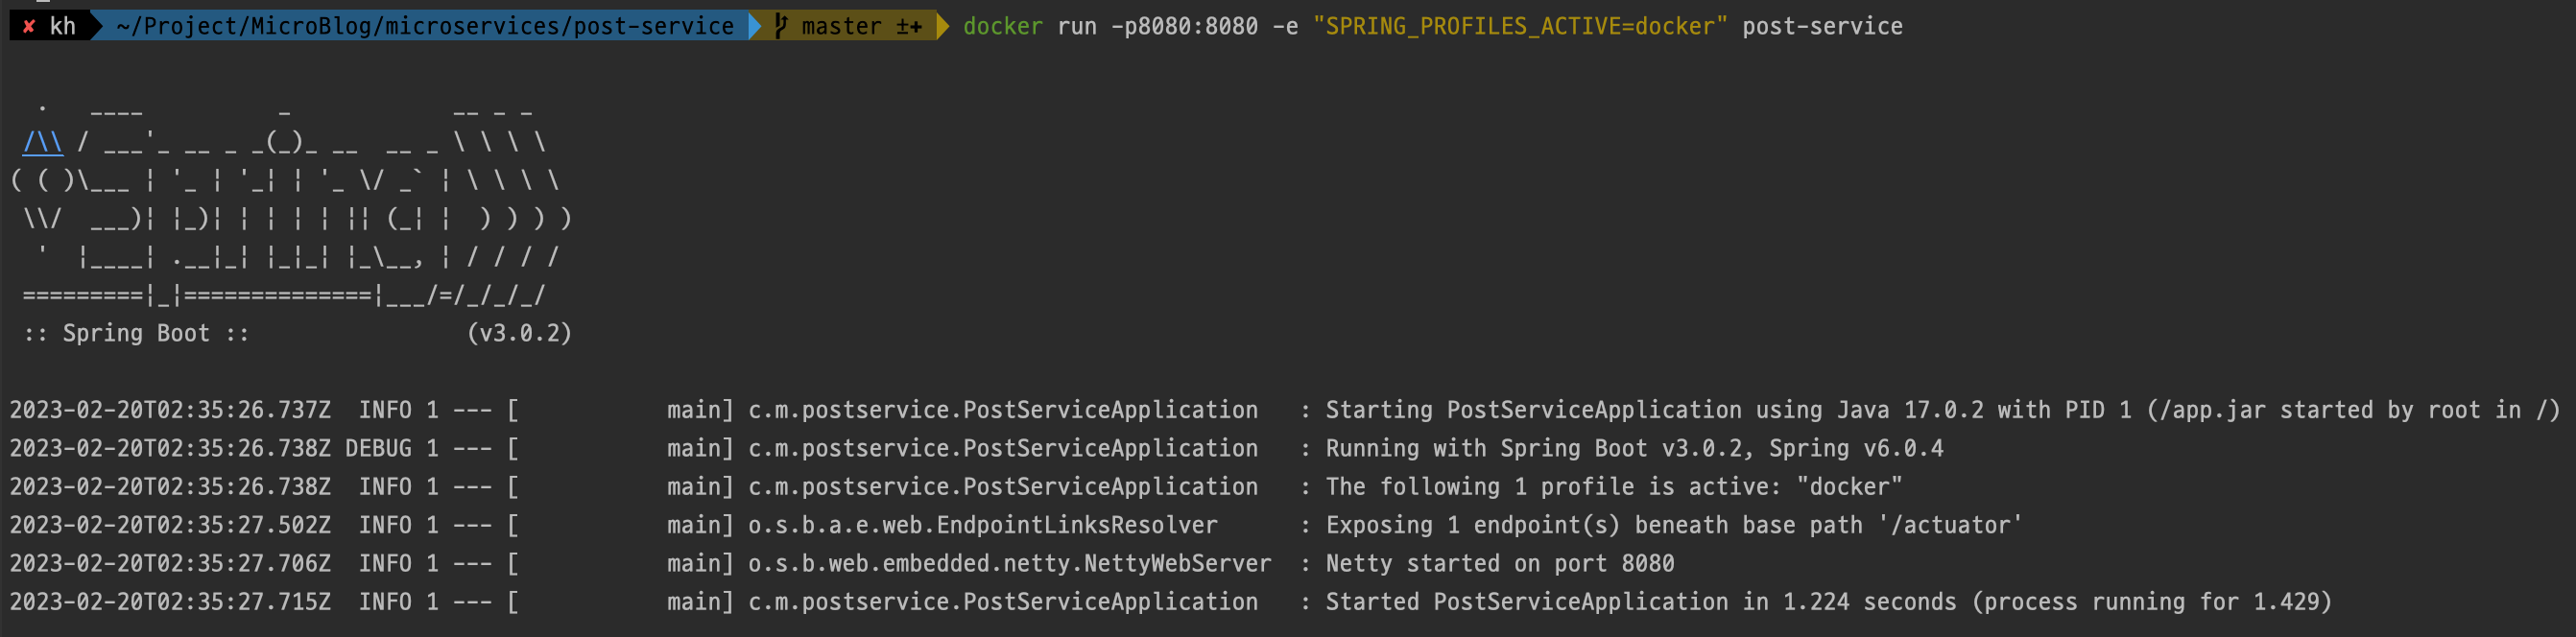Click the "docker" command word
This screenshot has height=637, width=2576.
pos(1002,26)
